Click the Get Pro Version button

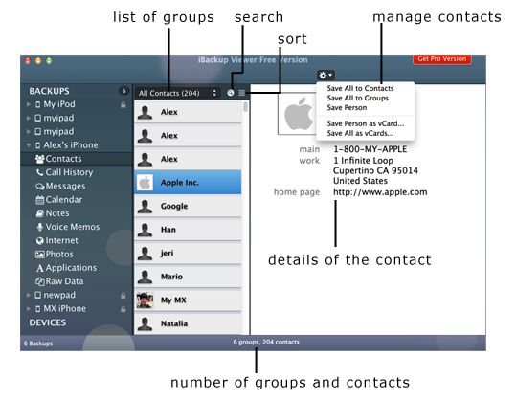tap(442, 59)
